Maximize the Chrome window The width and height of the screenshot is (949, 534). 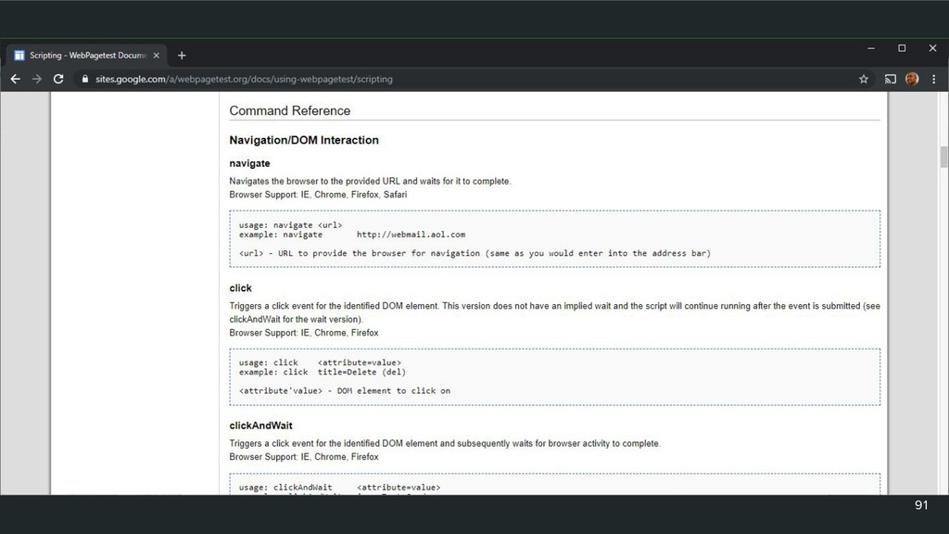pos(902,48)
